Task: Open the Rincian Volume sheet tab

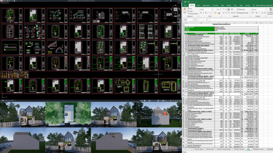Action: [x=239, y=149]
